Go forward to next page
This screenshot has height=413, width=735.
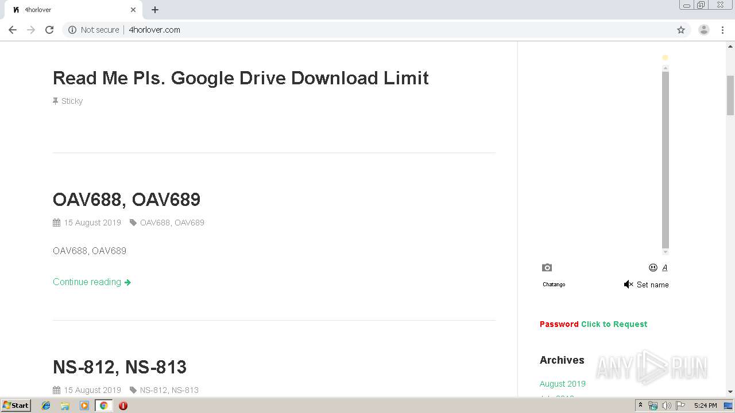click(31, 30)
